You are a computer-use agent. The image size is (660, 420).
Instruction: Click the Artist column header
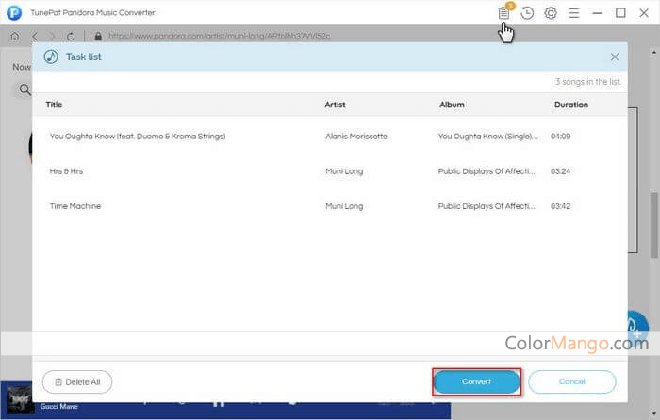pyautogui.click(x=337, y=105)
